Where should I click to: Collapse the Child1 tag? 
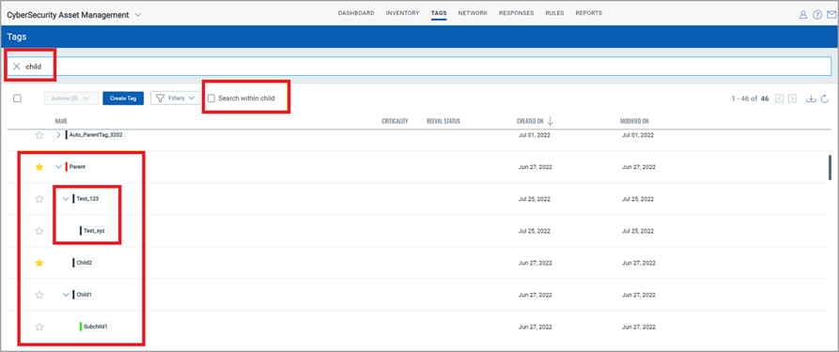coord(66,295)
